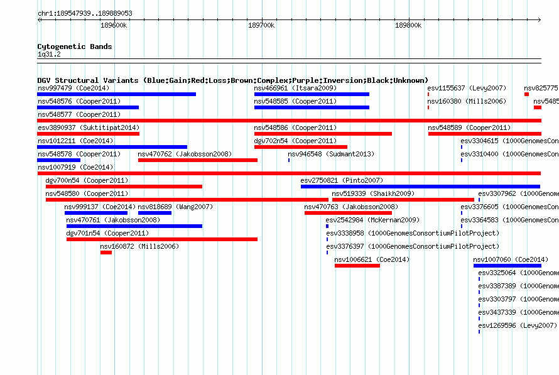Click the nsv548577 (Cooper2011) loss bar
This screenshot has height=375, width=559.
point(289,121)
